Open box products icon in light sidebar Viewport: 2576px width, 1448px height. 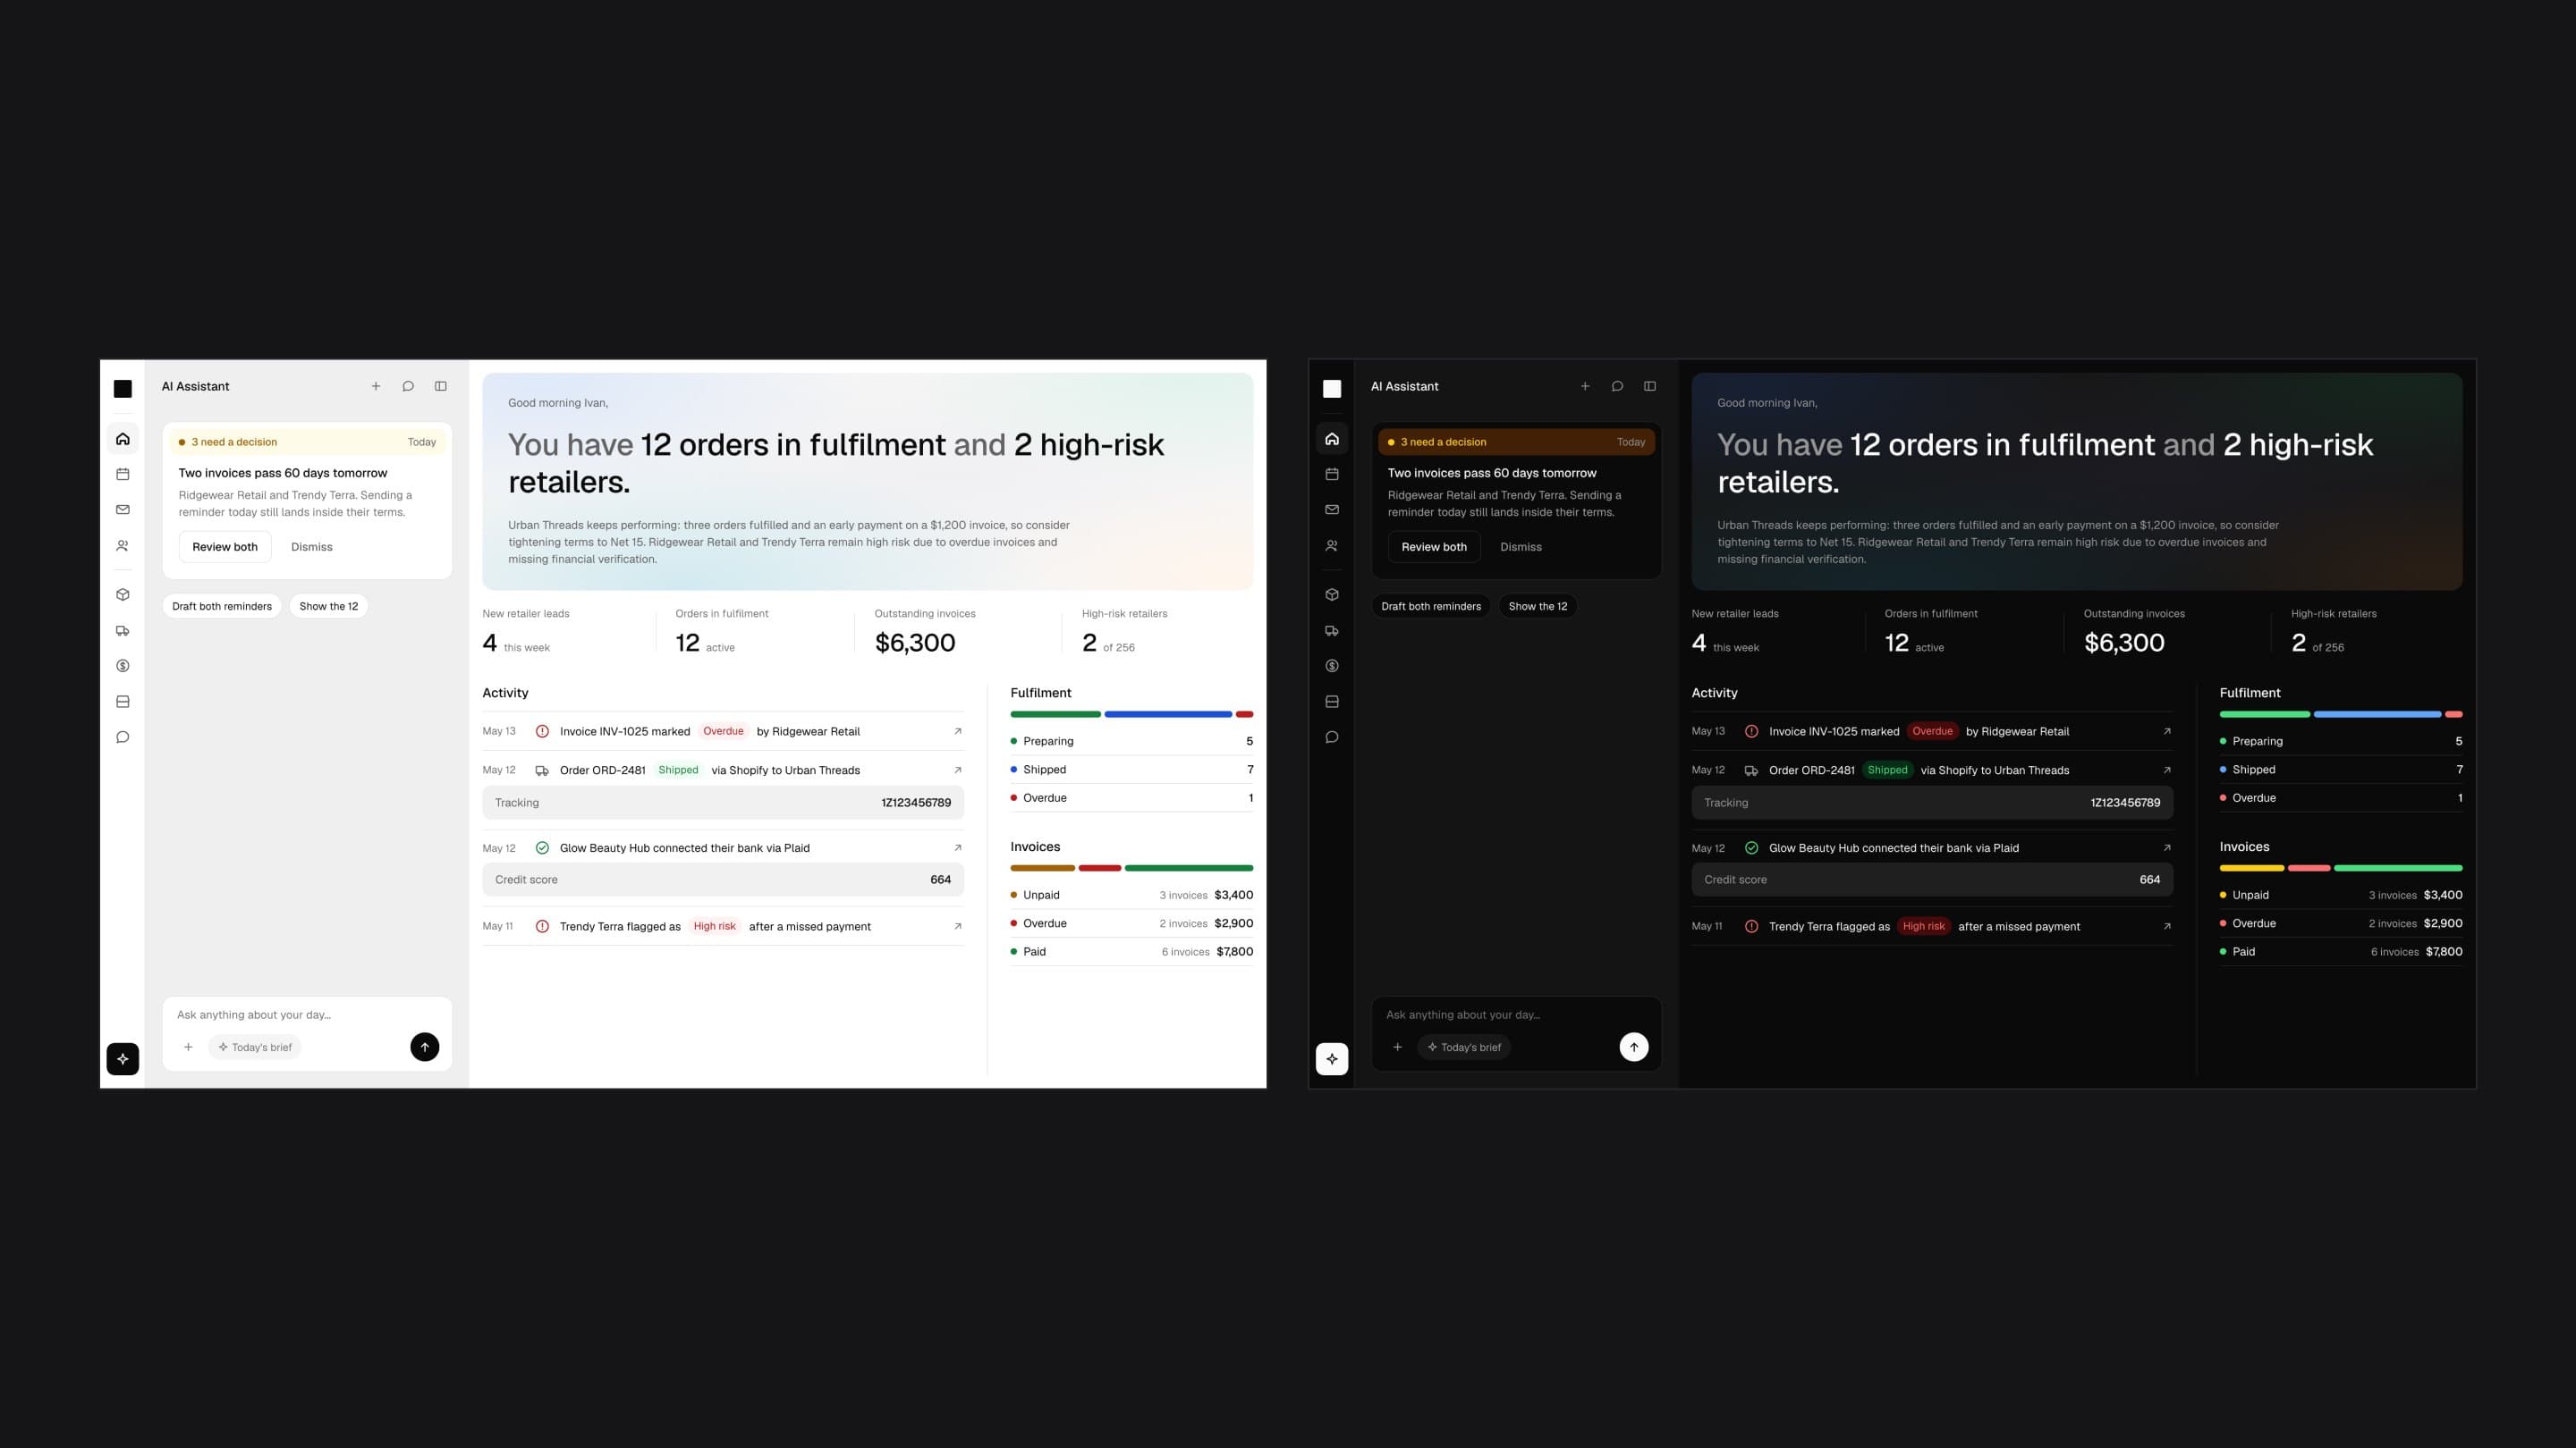[123, 594]
